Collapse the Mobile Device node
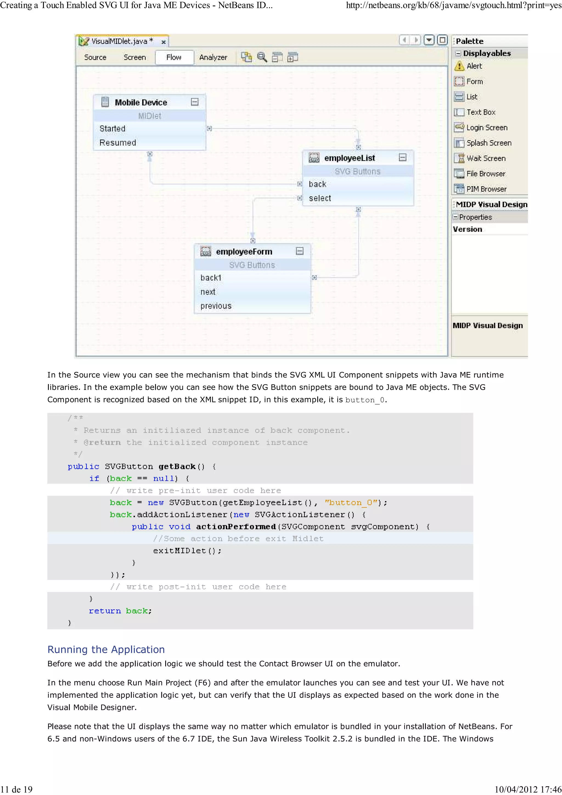Image resolution: width=562 pixels, height=795 pixels. 195,102
